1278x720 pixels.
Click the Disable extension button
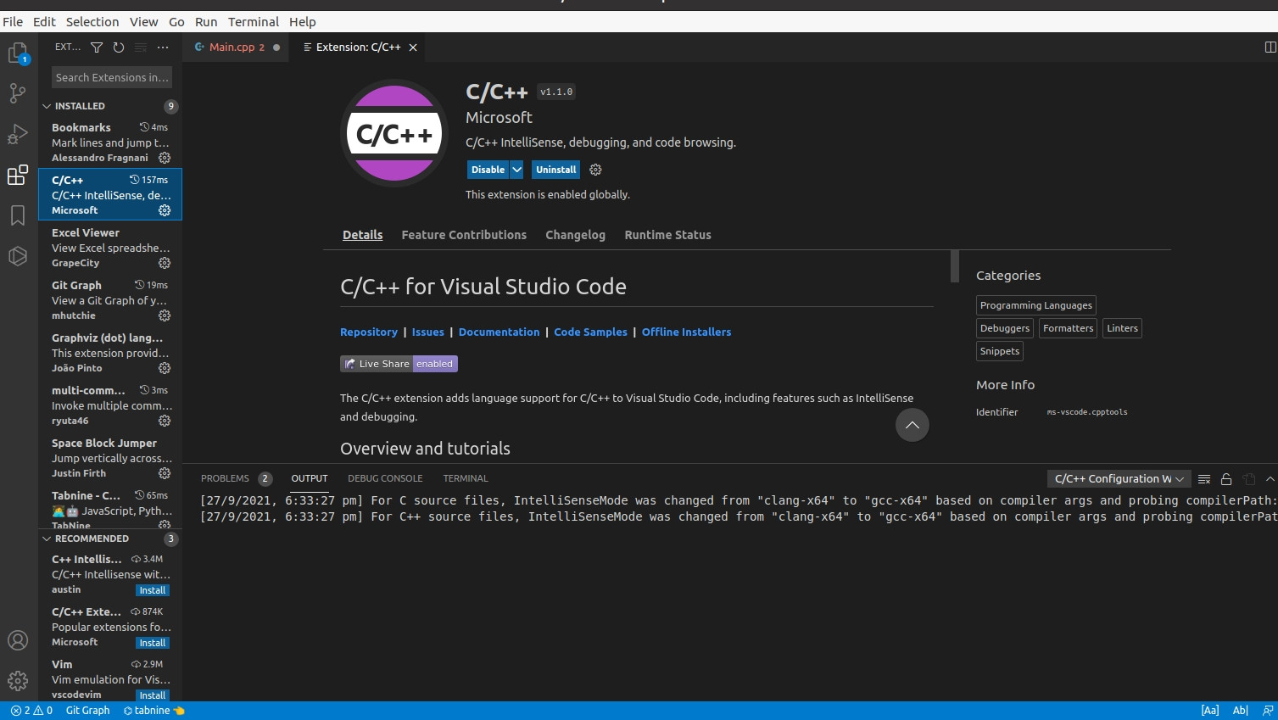[488, 170]
